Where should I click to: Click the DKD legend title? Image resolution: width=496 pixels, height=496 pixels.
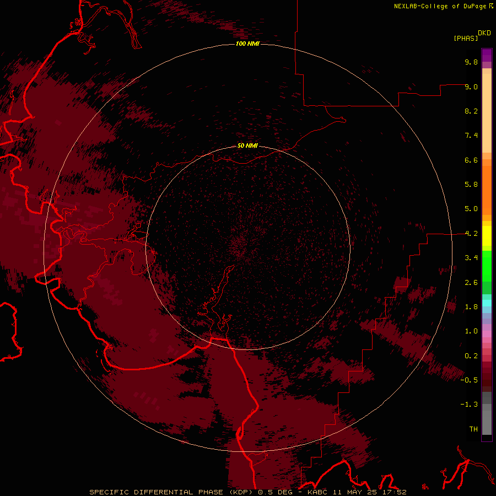pyautogui.click(x=484, y=33)
